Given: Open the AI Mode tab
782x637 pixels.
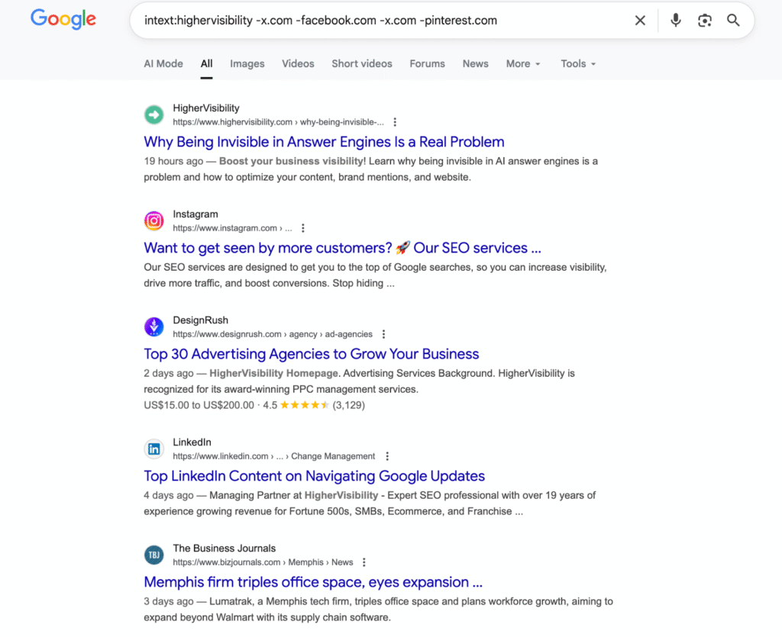Looking at the screenshot, I should 163,64.
